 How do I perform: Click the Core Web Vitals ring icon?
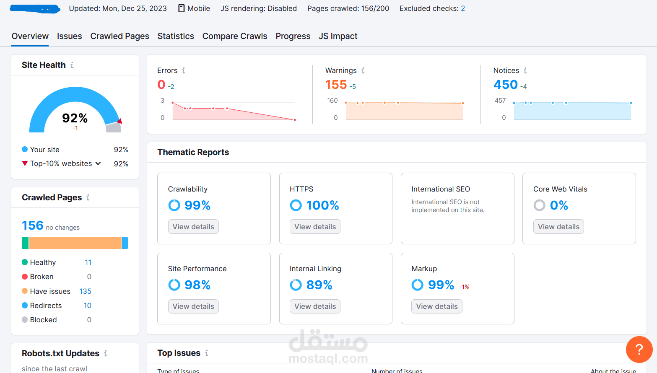539,205
